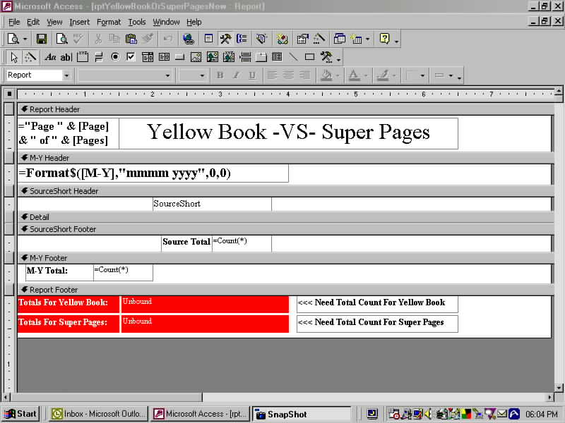
Task: Click the Insert Hyperlink globe icon
Action: 188,39
